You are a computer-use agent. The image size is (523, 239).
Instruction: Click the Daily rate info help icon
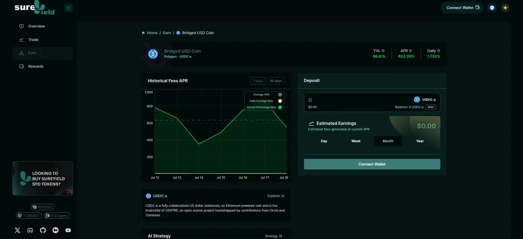(439, 51)
